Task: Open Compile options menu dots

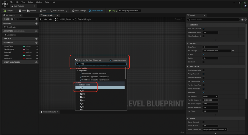Action: coord(14,11)
